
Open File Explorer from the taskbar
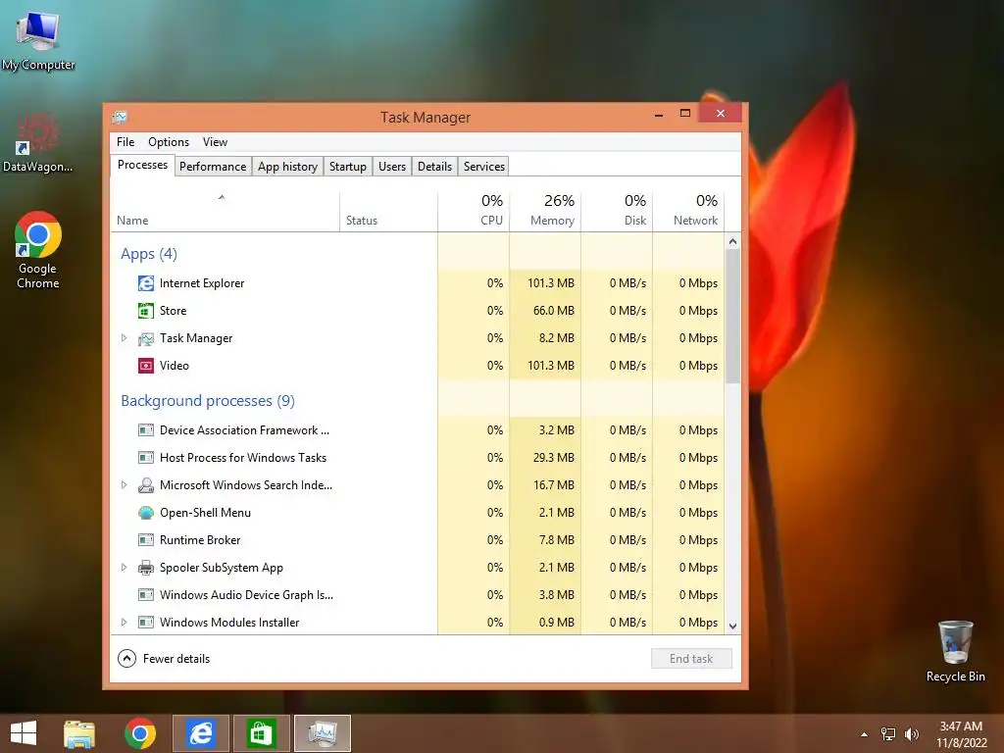point(79,733)
